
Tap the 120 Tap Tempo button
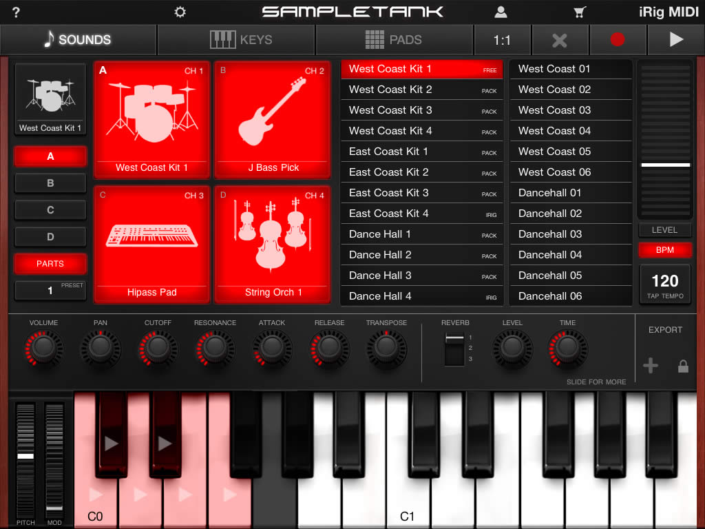(664, 284)
